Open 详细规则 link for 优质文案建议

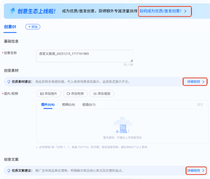coord(196,171)
